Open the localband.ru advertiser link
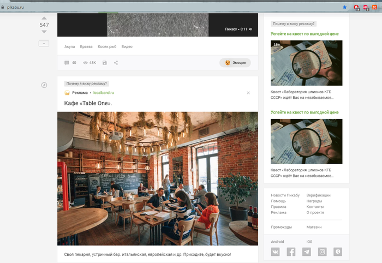382x263 pixels. pos(104,93)
